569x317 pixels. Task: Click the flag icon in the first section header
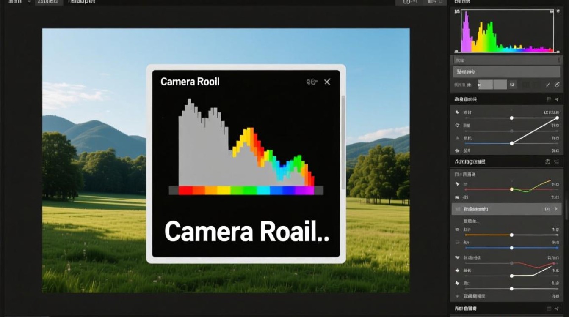(x=549, y=99)
